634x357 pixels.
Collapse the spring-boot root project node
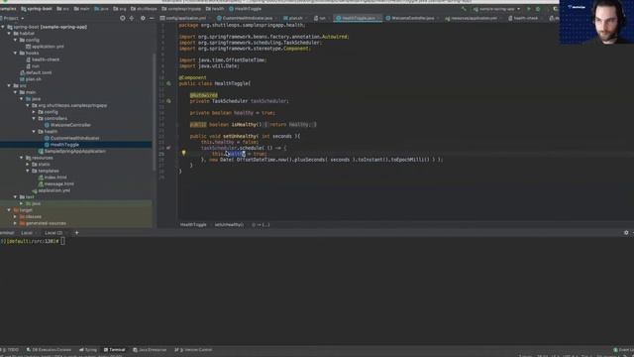pyautogui.click(x=3, y=27)
